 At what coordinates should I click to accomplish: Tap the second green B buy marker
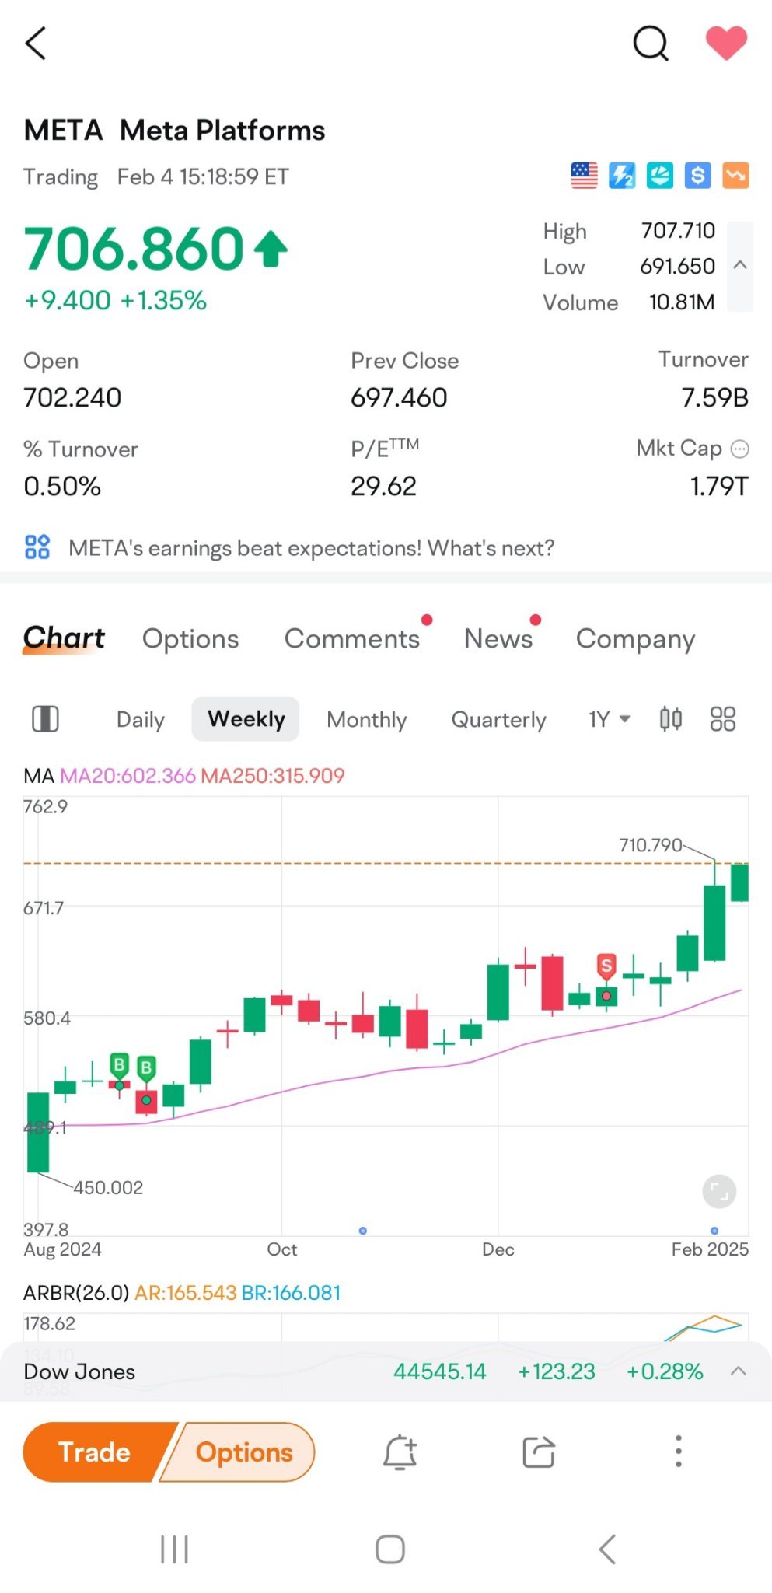coord(146,1069)
